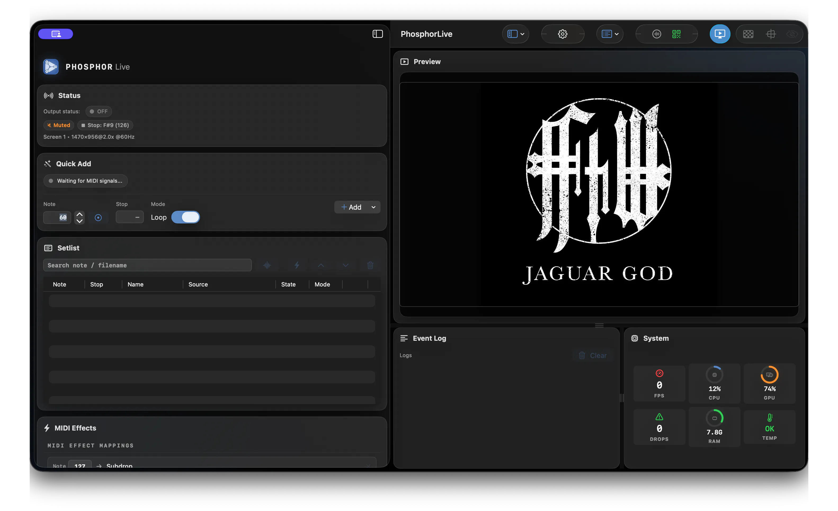The image size is (838, 511).
Task: Click Waiting for MIDI signals indicator
Action: [86, 181]
